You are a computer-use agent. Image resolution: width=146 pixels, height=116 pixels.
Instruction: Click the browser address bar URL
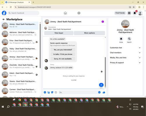(x=34, y=7)
